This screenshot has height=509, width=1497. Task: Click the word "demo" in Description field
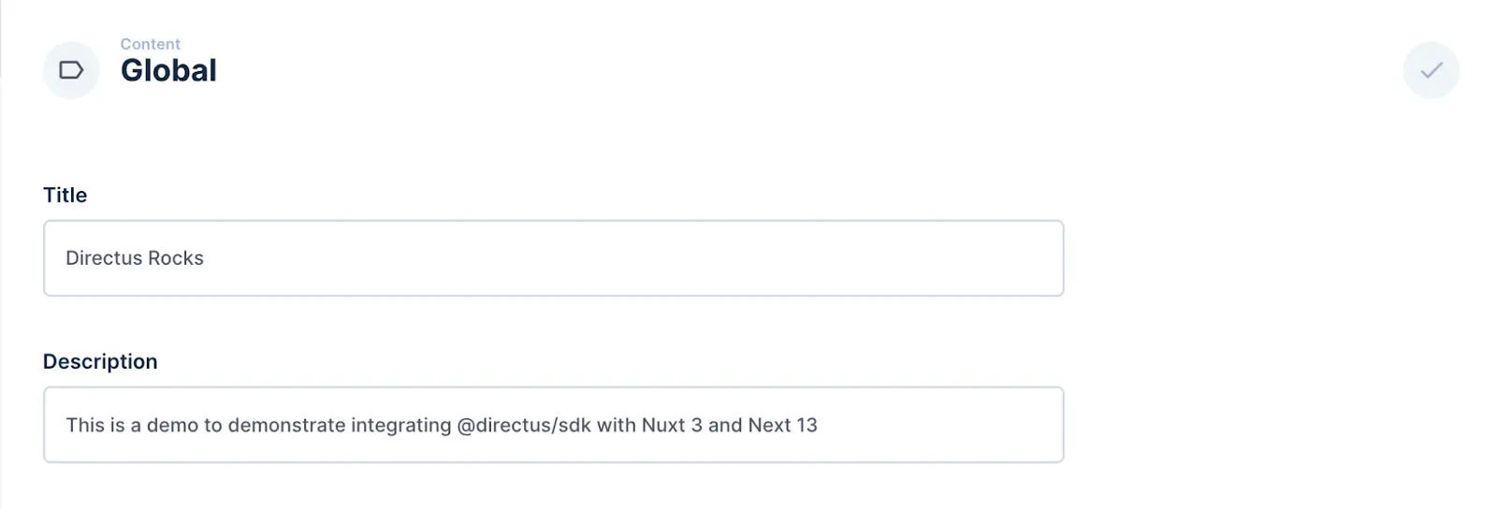click(172, 425)
